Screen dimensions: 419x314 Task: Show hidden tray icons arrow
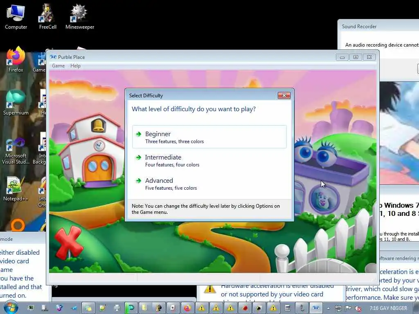click(x=328, y=308)
